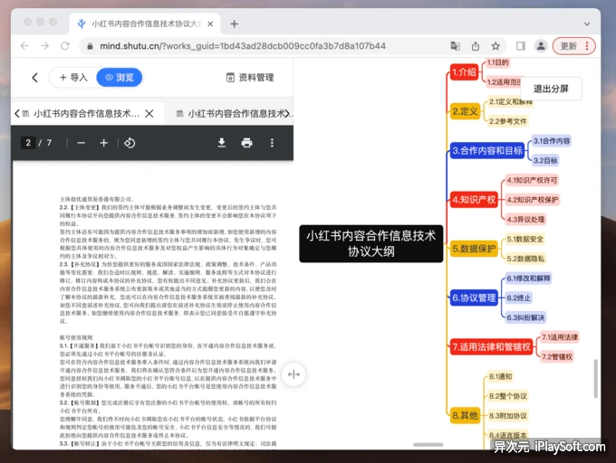Image resolution: width=616 pixels, height=463 pixels.
Task: Select the 7.适用法律和管辖权 node
Action: point(491,347)
